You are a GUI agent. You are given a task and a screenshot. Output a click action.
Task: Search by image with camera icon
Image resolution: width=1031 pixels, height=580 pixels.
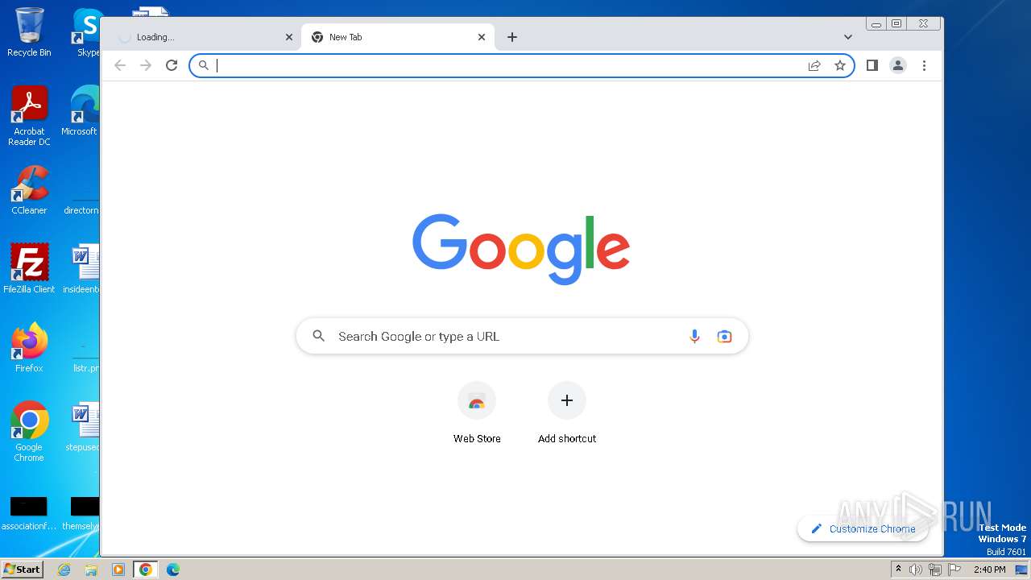click(724, 336)
